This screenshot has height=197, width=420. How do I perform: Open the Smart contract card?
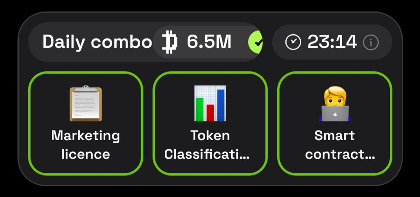click(335, 123)
